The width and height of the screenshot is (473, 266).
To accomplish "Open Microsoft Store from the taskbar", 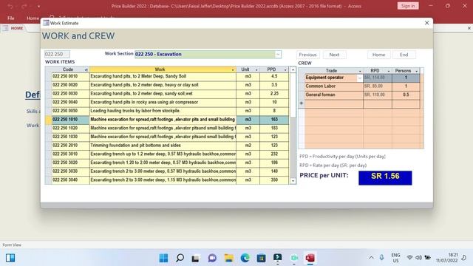I will [261, 258].
